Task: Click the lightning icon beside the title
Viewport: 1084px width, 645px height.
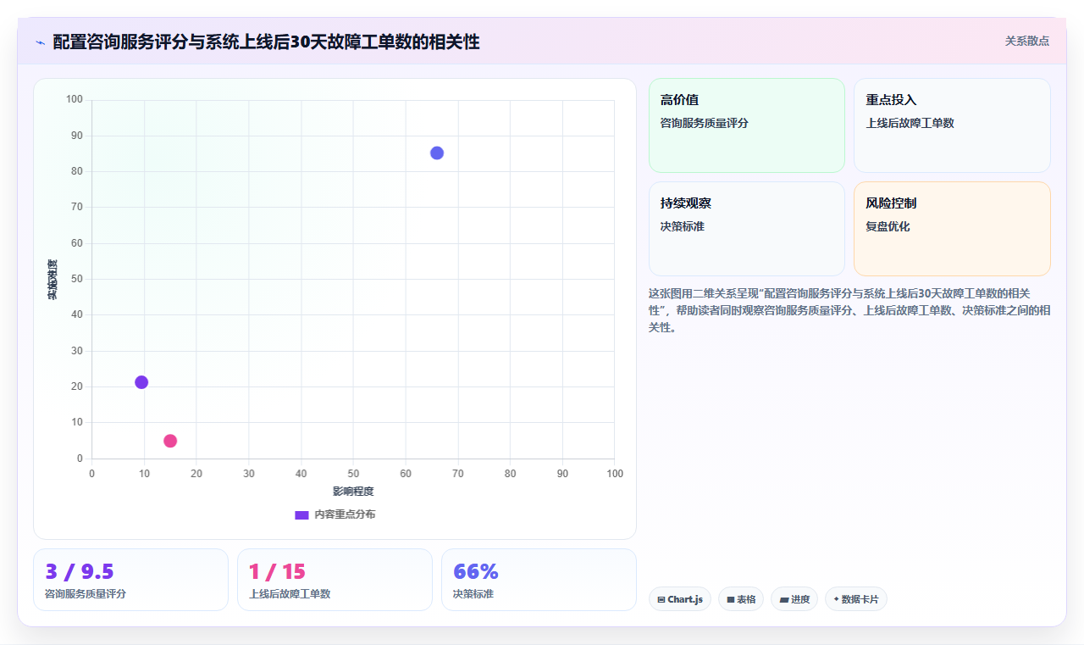Action: 40,42
